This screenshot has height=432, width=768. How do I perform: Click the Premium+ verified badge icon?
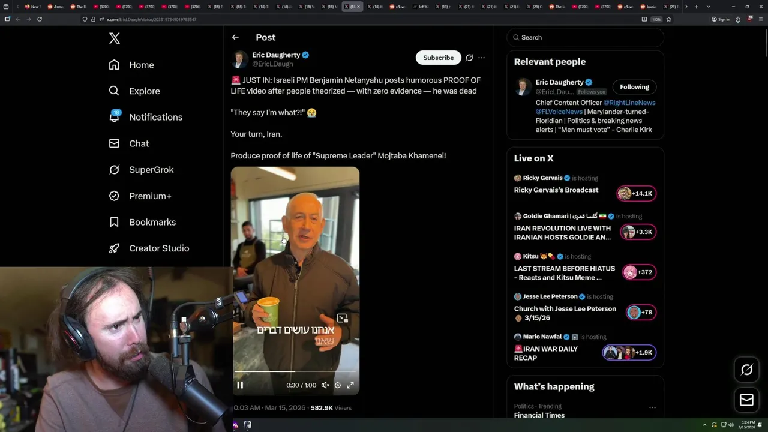114,196
